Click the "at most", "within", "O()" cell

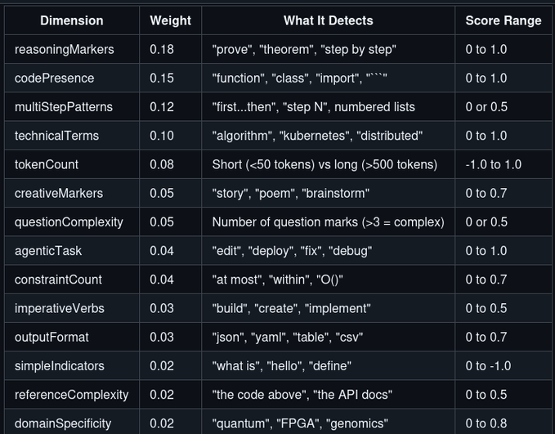coord(277,280)
